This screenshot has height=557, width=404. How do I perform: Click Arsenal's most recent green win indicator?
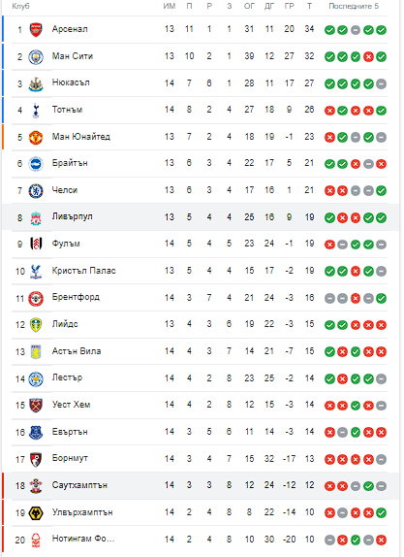(382, 30)
